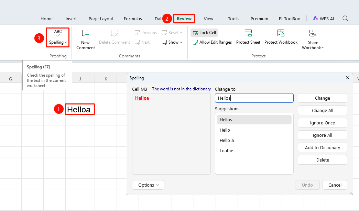Switch to the Home tab
Viewport: 359px width, 211px height.
click(x=46, y=19)
